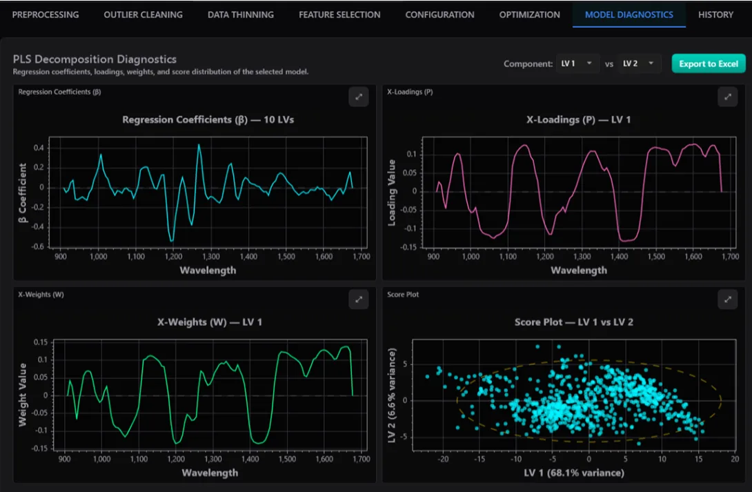Click the PLS Decomposition Diagnostics heading
Screen dimensions: 752x492
click(95, 59)
